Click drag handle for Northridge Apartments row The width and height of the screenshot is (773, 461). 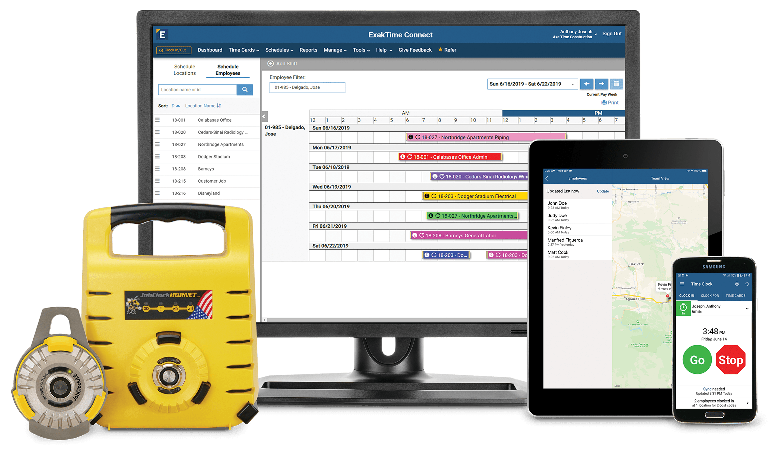pos(157,144)
